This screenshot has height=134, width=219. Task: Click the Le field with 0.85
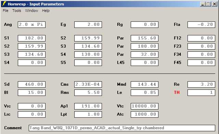pyautogui.click(x=144, y=93)
